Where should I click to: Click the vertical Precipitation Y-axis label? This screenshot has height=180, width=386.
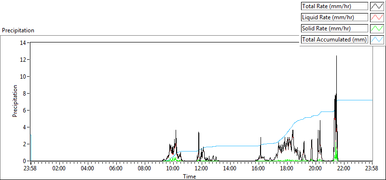[x=15, y=101]
